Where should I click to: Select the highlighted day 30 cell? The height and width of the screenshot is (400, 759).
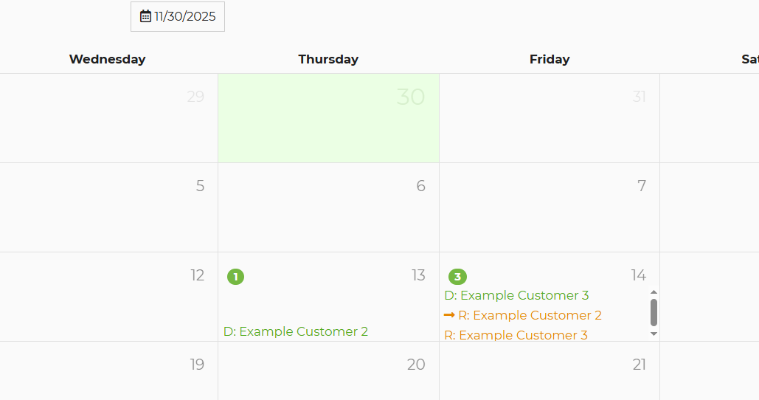click(x=328, y=118)
